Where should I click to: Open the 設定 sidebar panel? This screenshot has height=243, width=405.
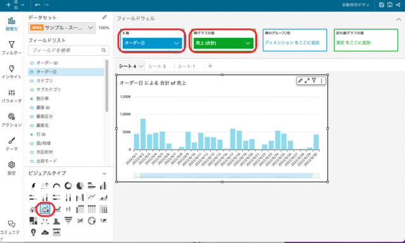coord(11,168)
